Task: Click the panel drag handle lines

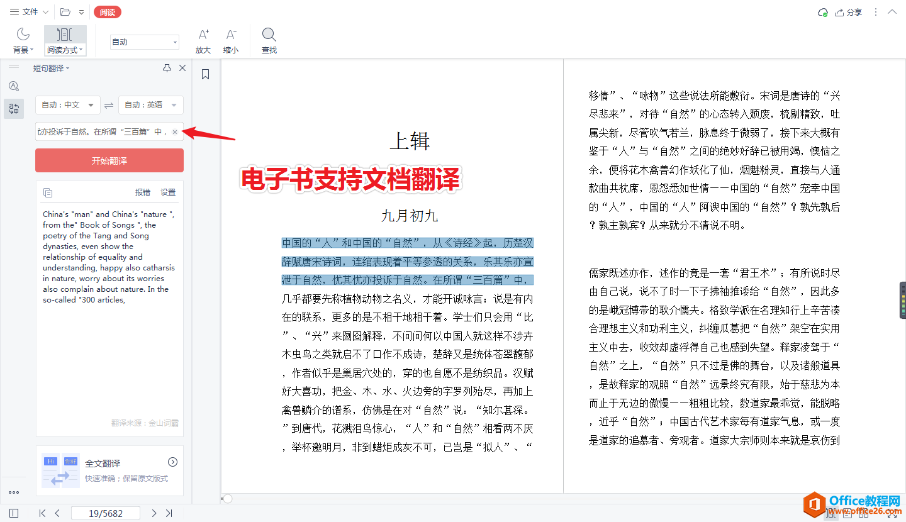Action: point(14,67)
